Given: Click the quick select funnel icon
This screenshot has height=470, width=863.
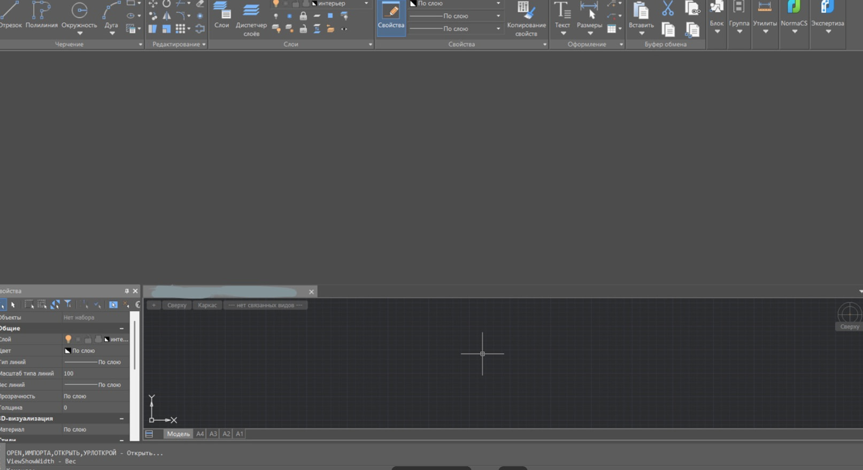Looking at the screenshot, I should pyautogui.click(x=68, y=304).
